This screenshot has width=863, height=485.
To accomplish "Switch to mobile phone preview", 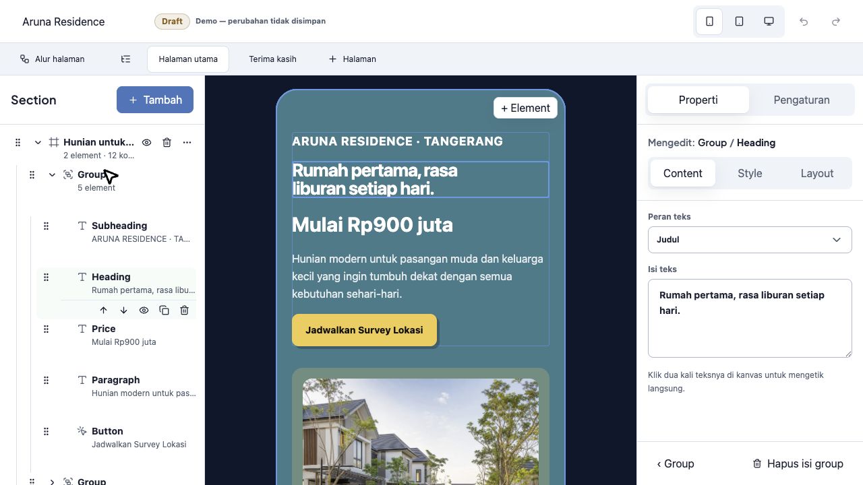I will pos(709,22).
